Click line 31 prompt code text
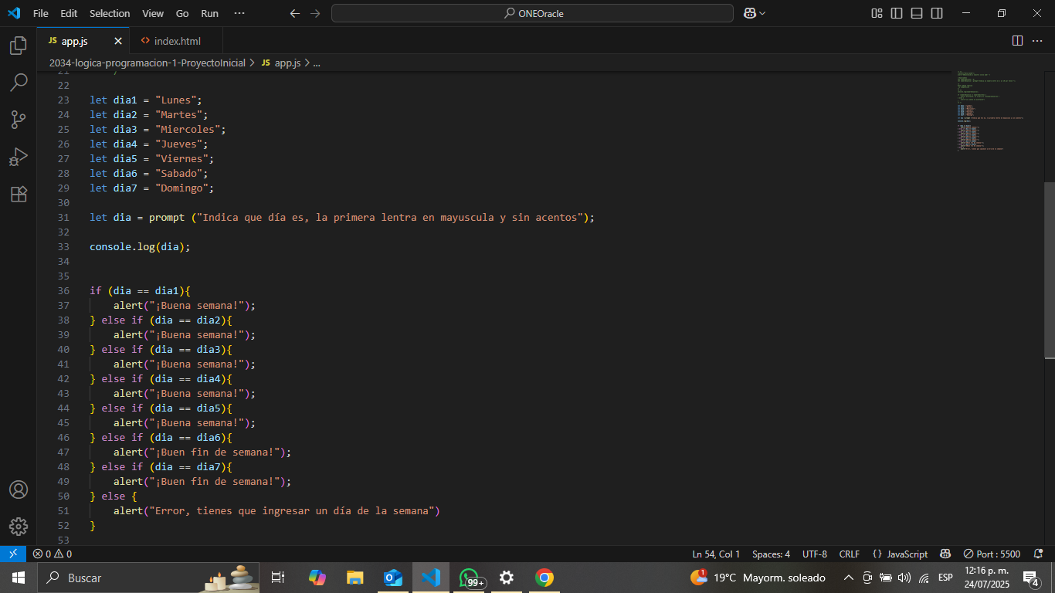This screenshot has width=1055, height=593. click(342, 217)
